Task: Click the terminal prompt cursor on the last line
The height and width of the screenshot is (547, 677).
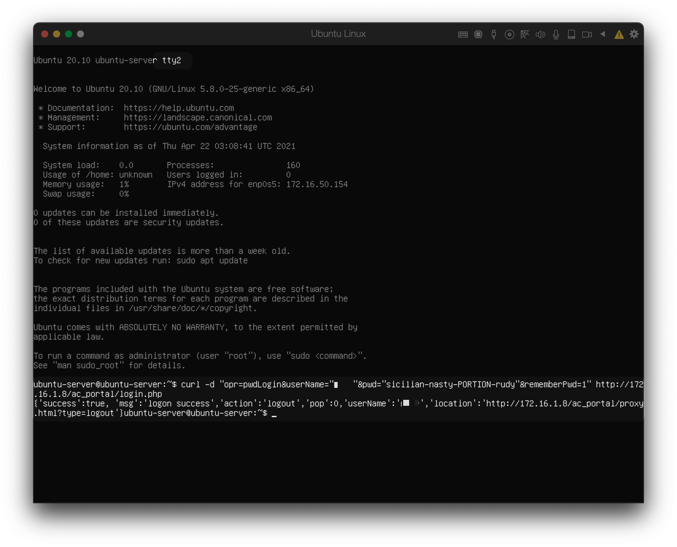Action: [x=274, y=414]
